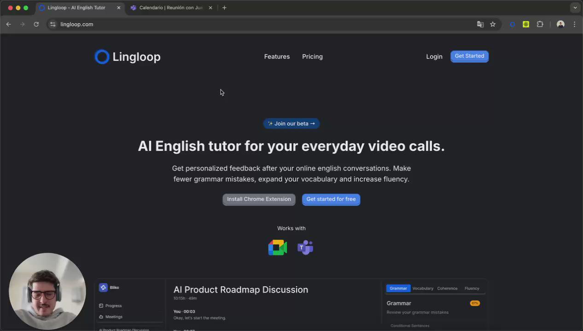
Task: Open Progress in the Bliko sidebar
Action: 111,306
